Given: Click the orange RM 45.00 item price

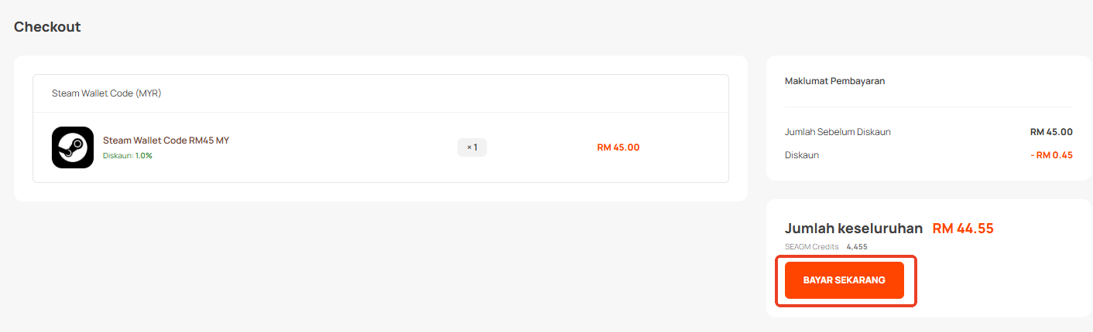Looking at the screenshot, I should tap(618, 147).
